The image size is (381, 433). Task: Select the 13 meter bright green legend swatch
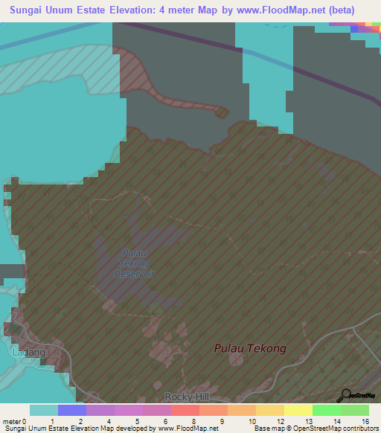tap(327, 410)
